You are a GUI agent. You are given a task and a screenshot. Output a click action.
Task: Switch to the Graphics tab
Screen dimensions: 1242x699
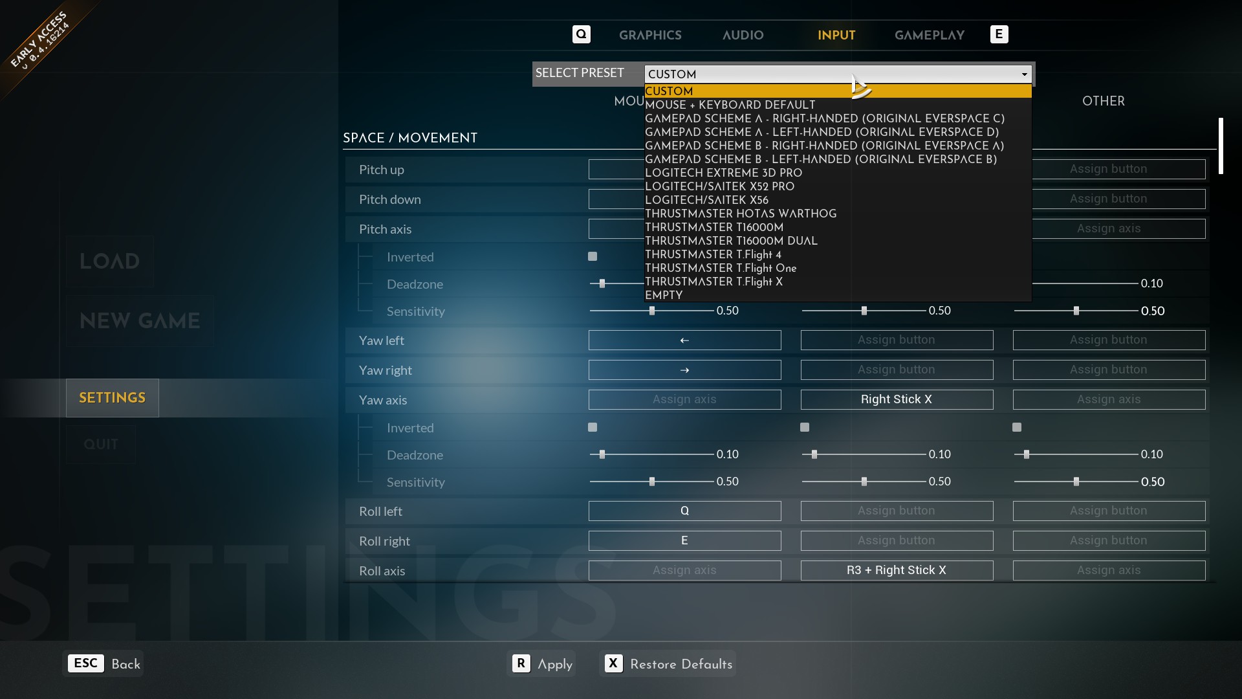[x=649, y=36]
